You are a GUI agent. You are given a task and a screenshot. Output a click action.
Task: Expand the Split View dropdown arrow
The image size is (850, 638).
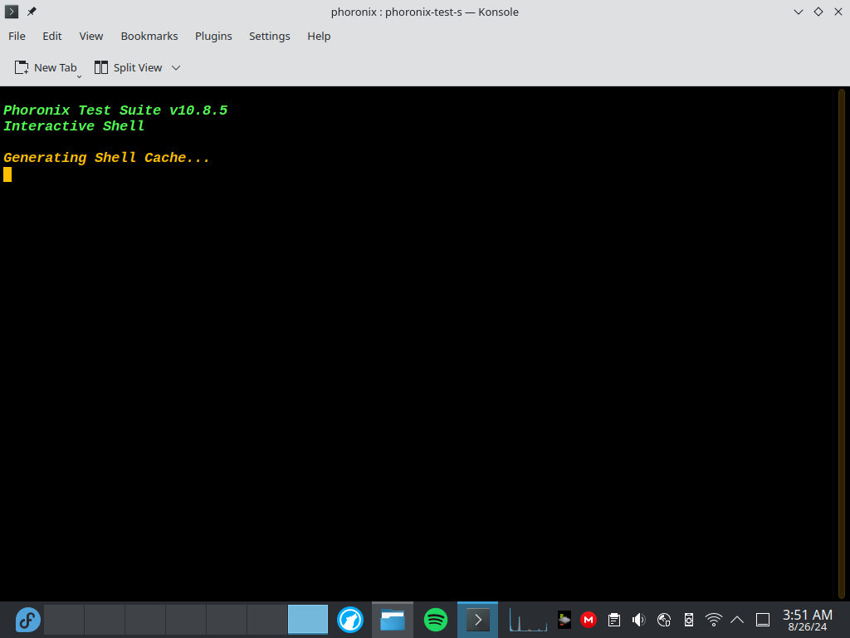[x=176, y=68]
